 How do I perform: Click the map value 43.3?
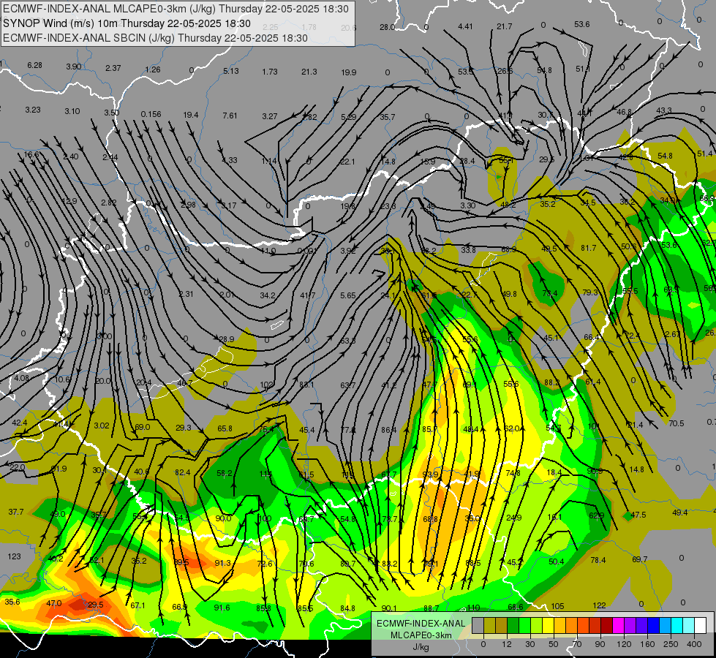(664, 110)
